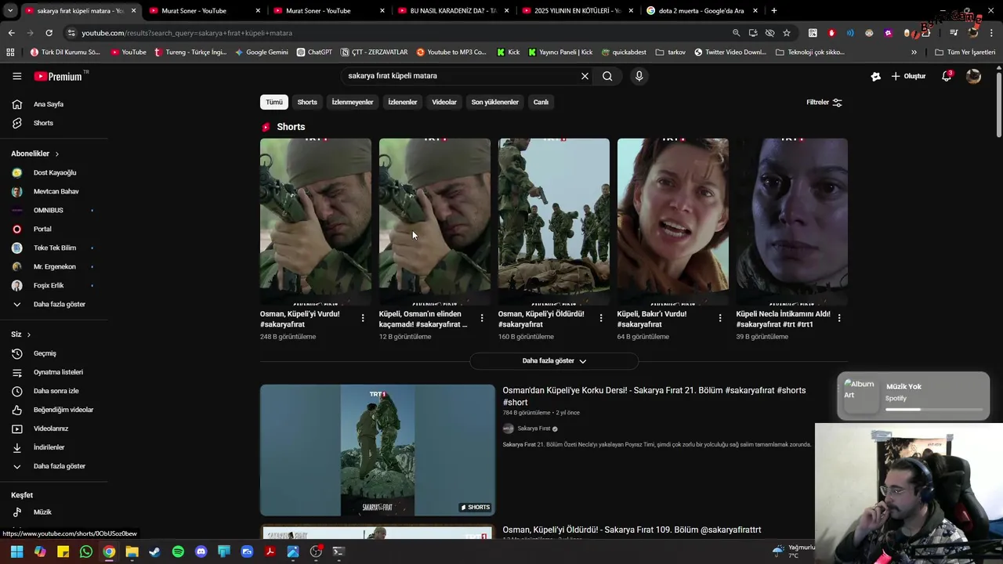Viewport: 1003px width, 564px height.
Task: Run search with the magnifier button
Action: (x=607, y=76)
